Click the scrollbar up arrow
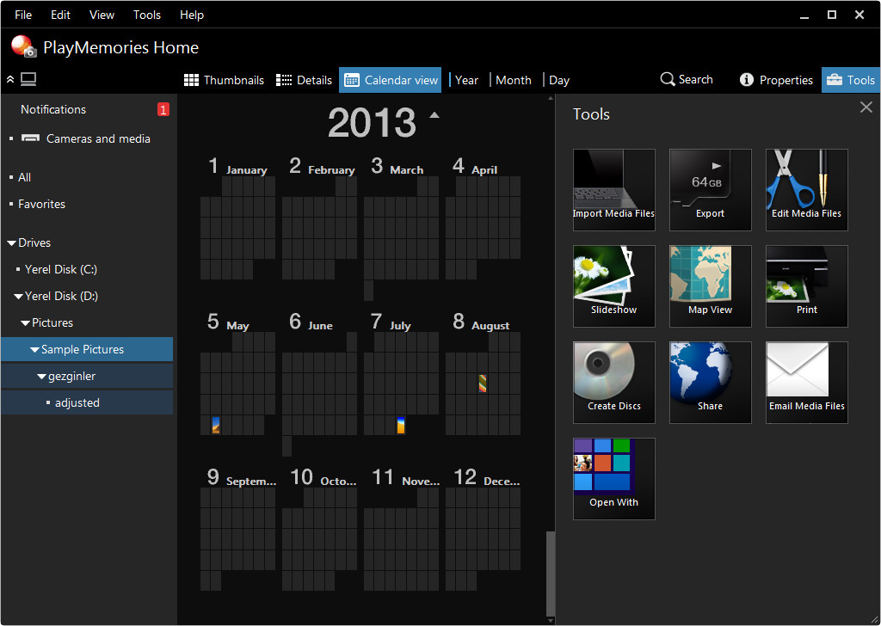 pyautogui.click(x=551, y=98)
